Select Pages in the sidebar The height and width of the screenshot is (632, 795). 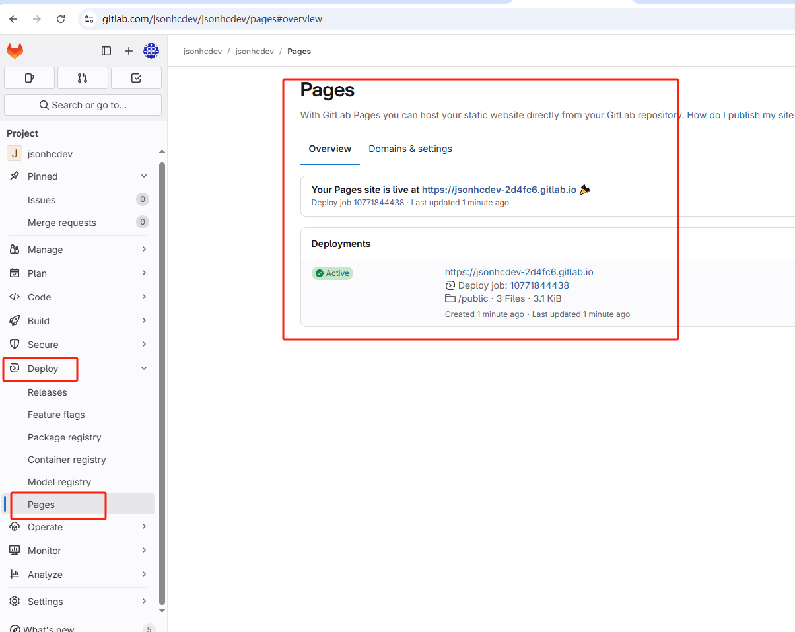(x=79, y=505)
